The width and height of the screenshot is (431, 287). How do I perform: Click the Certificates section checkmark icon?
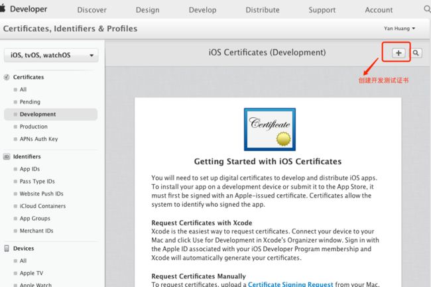(x=7, y=77)
